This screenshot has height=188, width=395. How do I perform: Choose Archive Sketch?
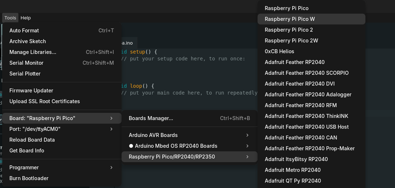tap(62, 41)
